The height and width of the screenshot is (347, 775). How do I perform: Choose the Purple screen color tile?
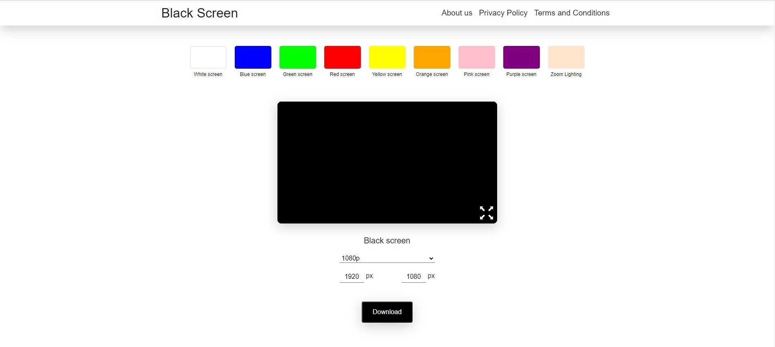[521, 57]
